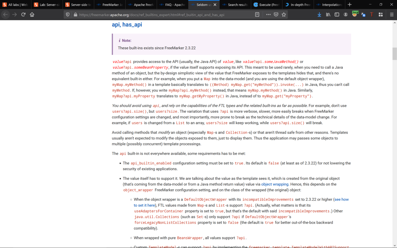Click object_wrapper setting code text
The image size is (397, 248).
pos(138,190)
